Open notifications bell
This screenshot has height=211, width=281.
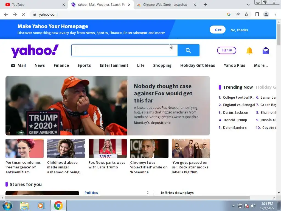(x=249, y=51)
